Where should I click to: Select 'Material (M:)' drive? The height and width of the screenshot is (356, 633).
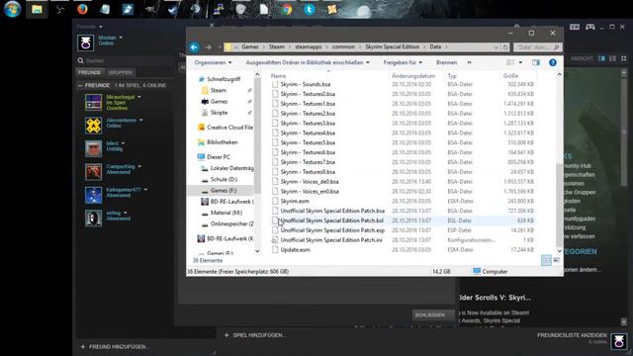226,213
